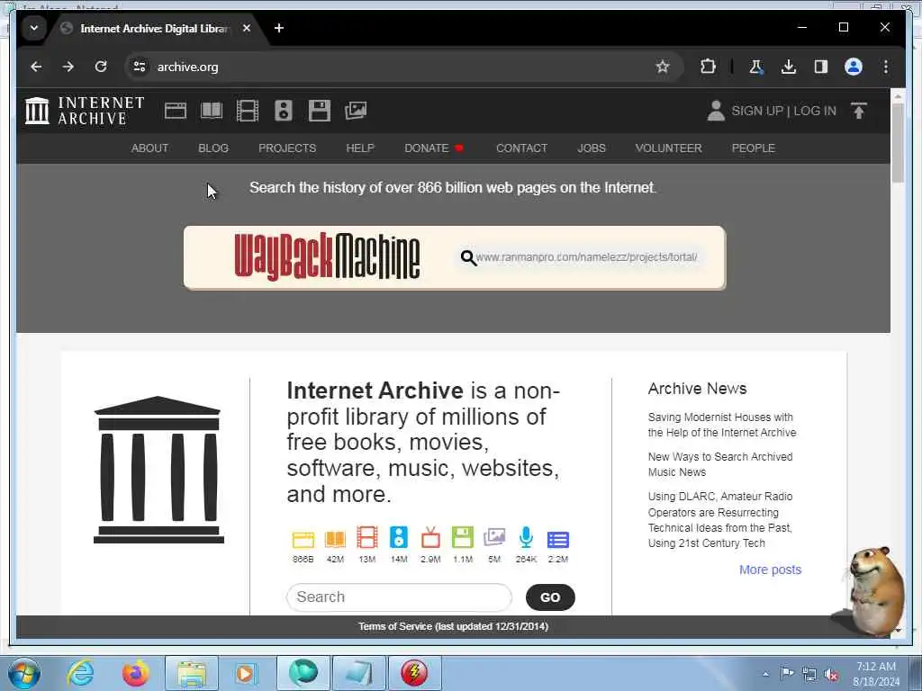The width and height of the screenshot is (922, 691).
Task: Open the Chrome three-dot menu
Action: point(886,67)
